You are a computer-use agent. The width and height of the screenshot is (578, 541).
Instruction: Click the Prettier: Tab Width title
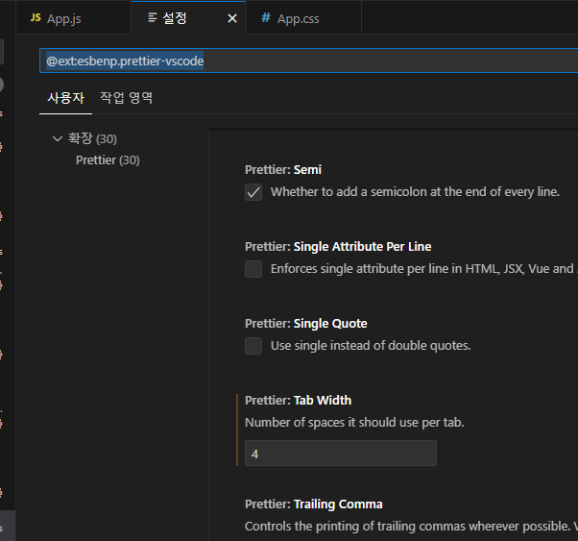(298, 400)
